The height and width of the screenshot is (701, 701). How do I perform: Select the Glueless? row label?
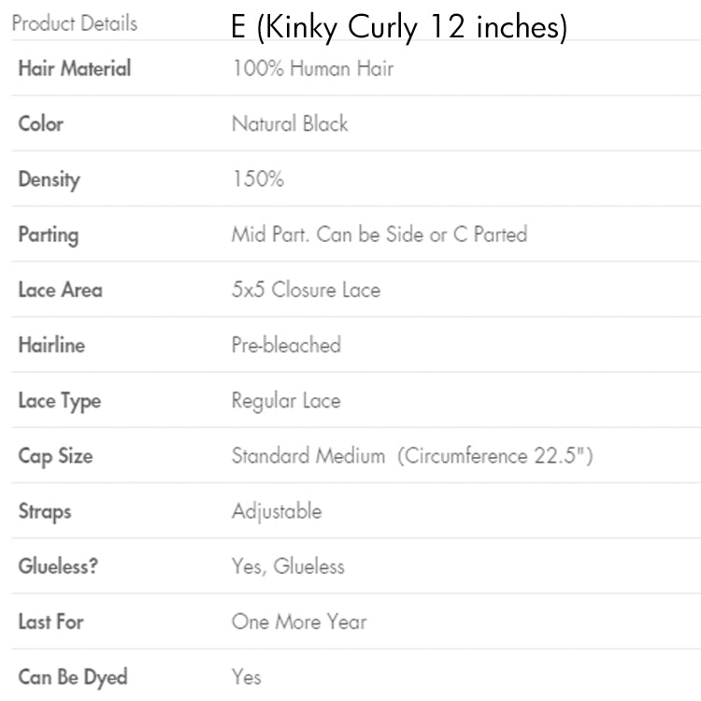(x=58, y=566)
